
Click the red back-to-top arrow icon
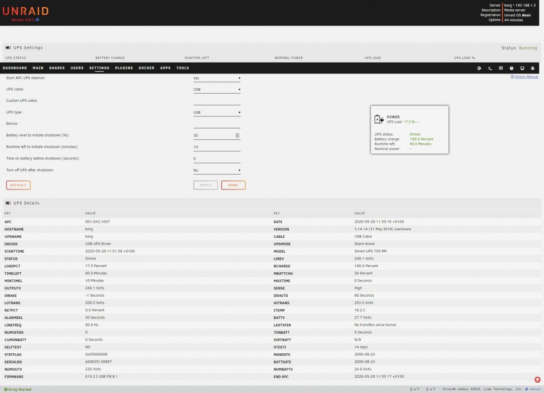pyautogui.click(x=537, y=380)
